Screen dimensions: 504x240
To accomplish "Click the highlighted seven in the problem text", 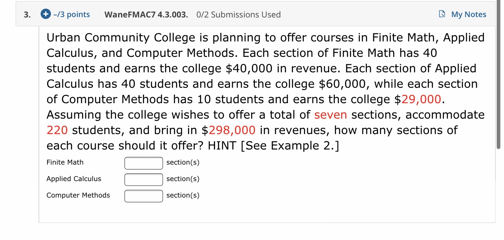I will pyautogui.click(x=330, y=115).
